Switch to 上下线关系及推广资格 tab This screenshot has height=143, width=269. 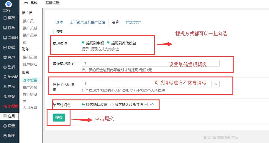[87, 22]
